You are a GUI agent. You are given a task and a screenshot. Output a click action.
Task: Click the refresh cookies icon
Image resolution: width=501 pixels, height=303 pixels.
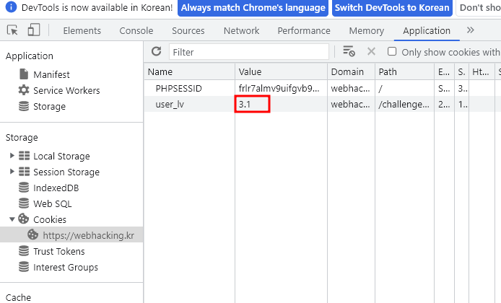[x=156, y=51]
